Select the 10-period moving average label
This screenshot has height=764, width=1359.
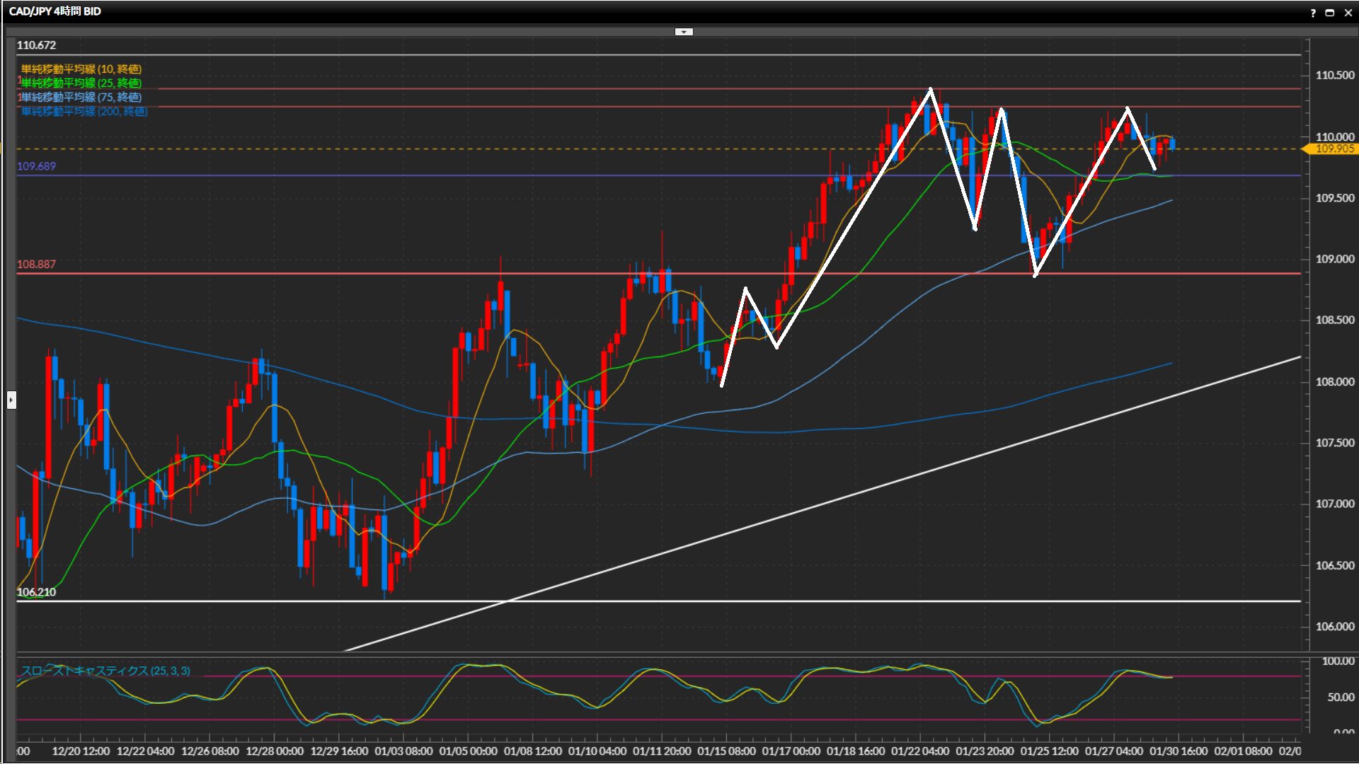click(81, 69)
